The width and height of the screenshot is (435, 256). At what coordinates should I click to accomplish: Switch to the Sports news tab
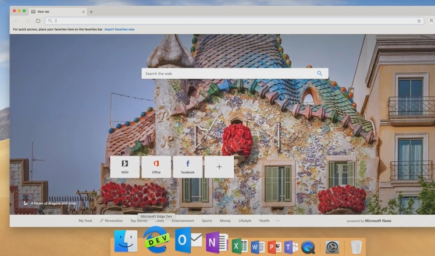tap(207, 221)
